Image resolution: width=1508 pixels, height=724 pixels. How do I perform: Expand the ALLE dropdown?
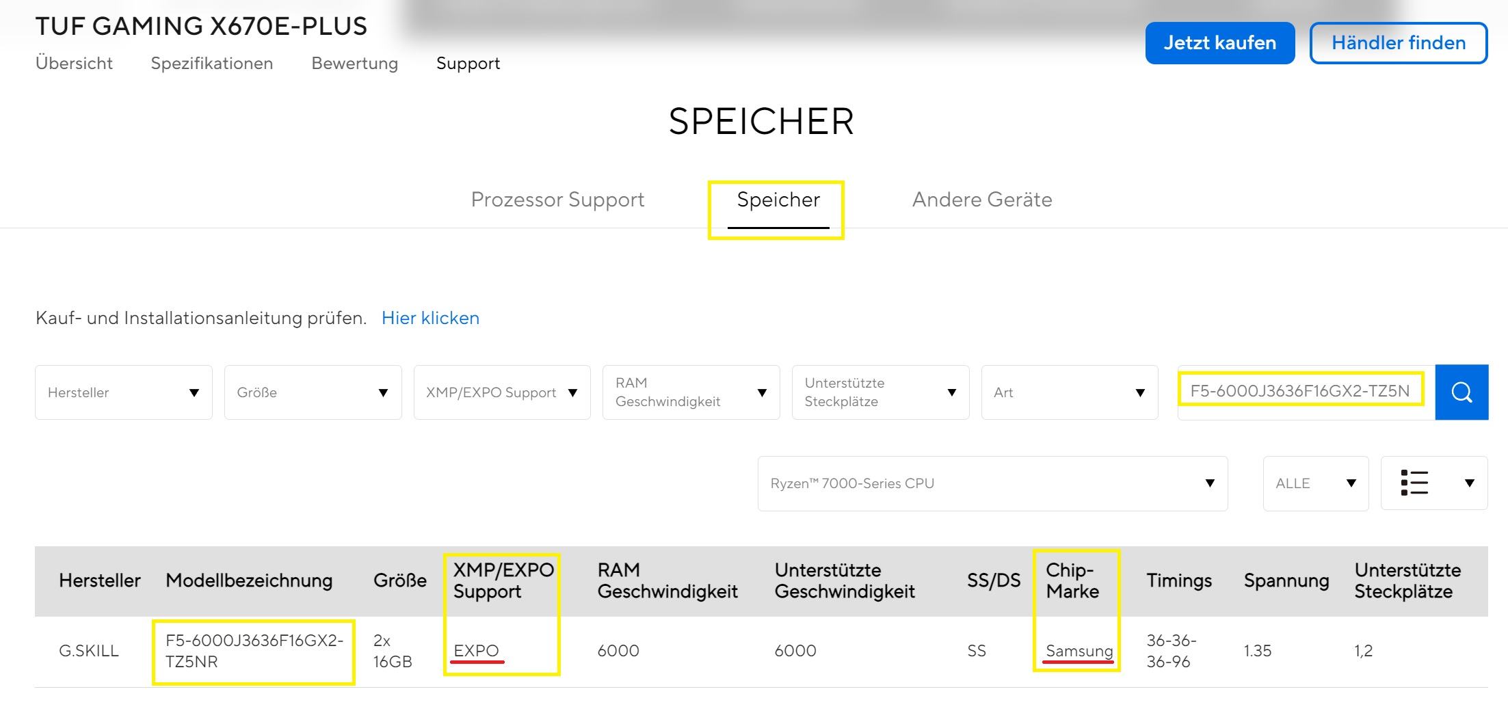1315,483
